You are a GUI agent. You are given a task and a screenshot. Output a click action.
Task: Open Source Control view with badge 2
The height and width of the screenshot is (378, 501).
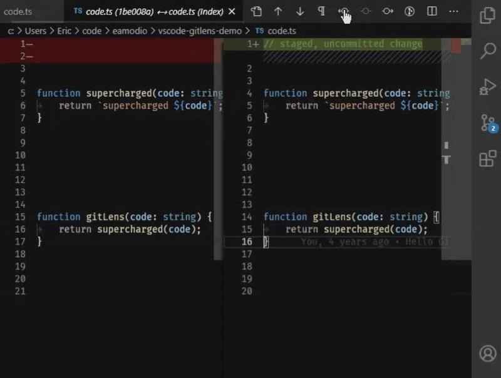488,123
